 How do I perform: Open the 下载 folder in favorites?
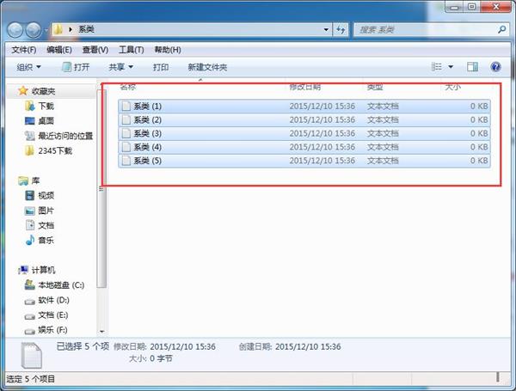coord(46,106)
